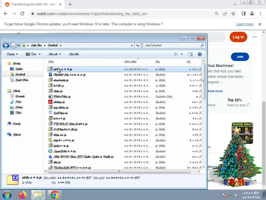The width and height of the screenshot is (266, 200).
Task: Select the VisualCppRedist_AIO file row
Action: point(124,167)
